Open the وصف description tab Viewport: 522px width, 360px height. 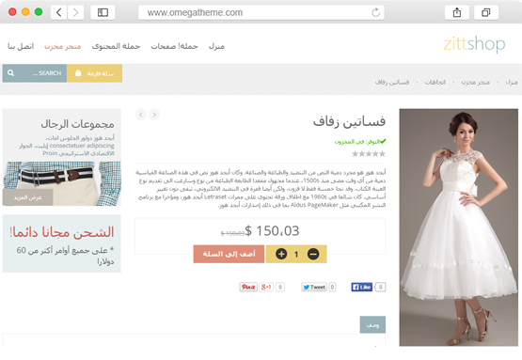(x=372, y=324)
